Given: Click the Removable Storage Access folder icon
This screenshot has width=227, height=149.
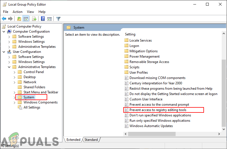Looking at the screenshot, I should (126, 62).
